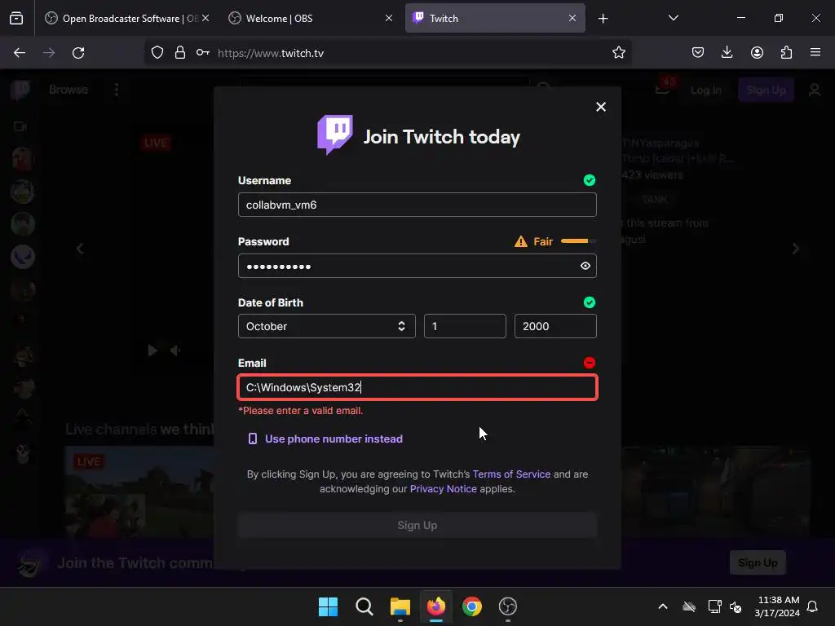Viewport: 835px width, 626px height.
Task: Open the three-dot more menu beside Browse
Action: [x=117, y=90]
